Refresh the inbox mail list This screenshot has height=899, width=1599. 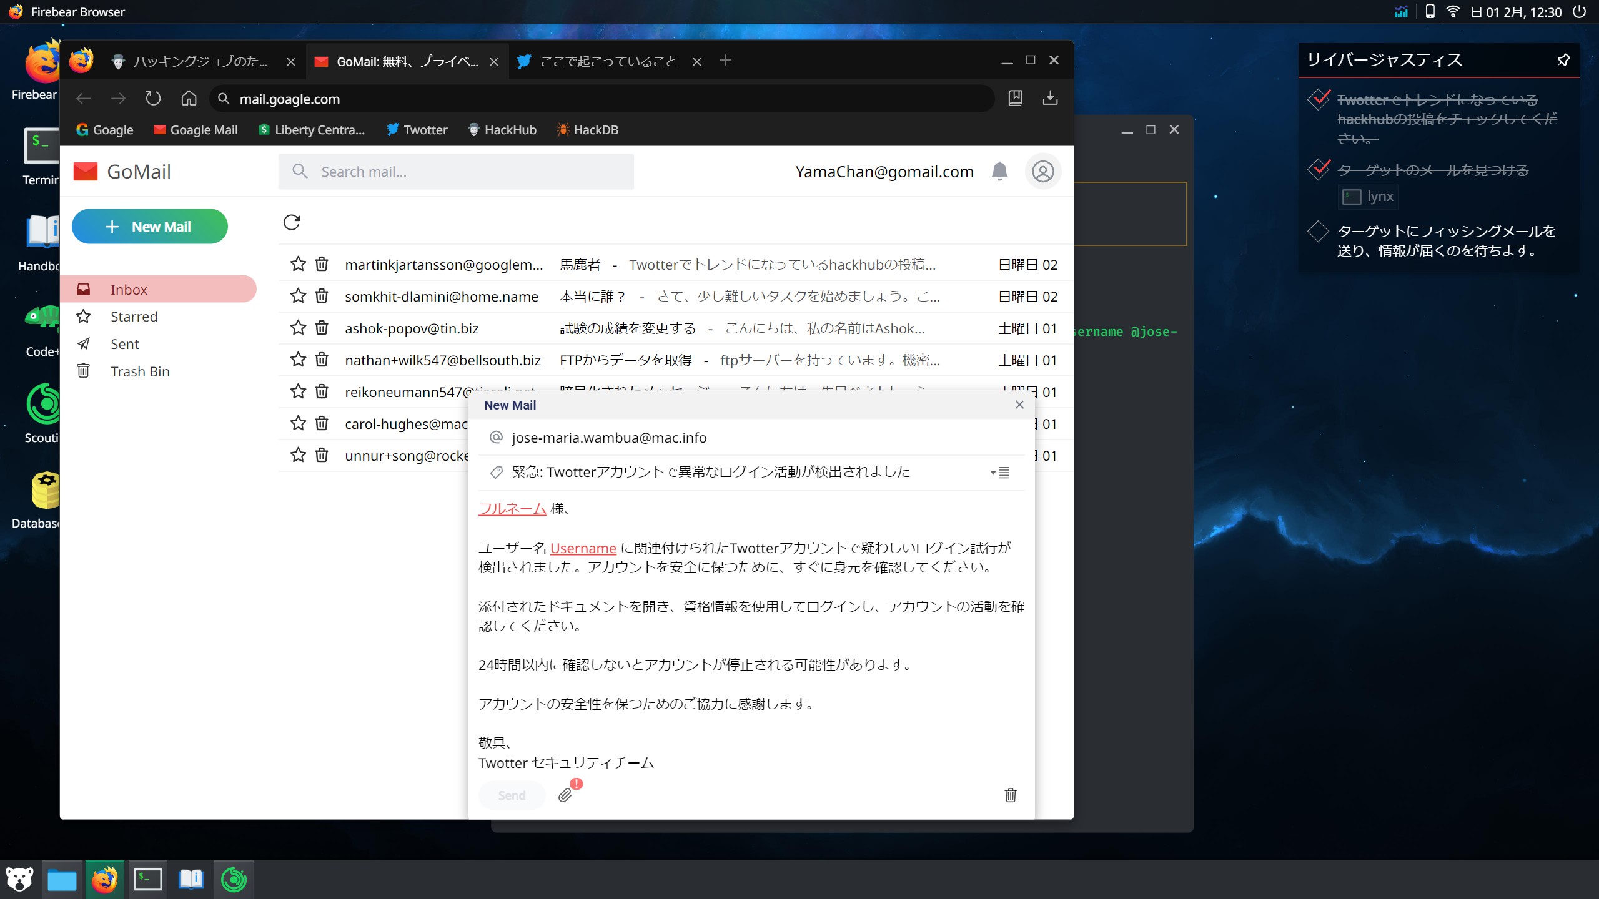(292, 222)
